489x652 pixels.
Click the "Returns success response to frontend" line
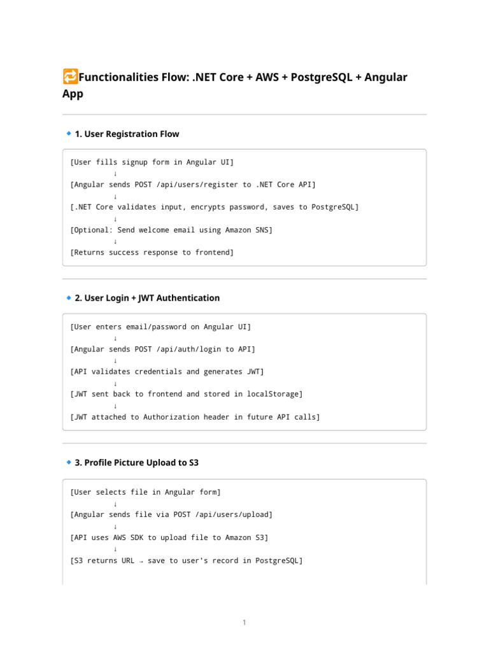[x=152, y=253]
